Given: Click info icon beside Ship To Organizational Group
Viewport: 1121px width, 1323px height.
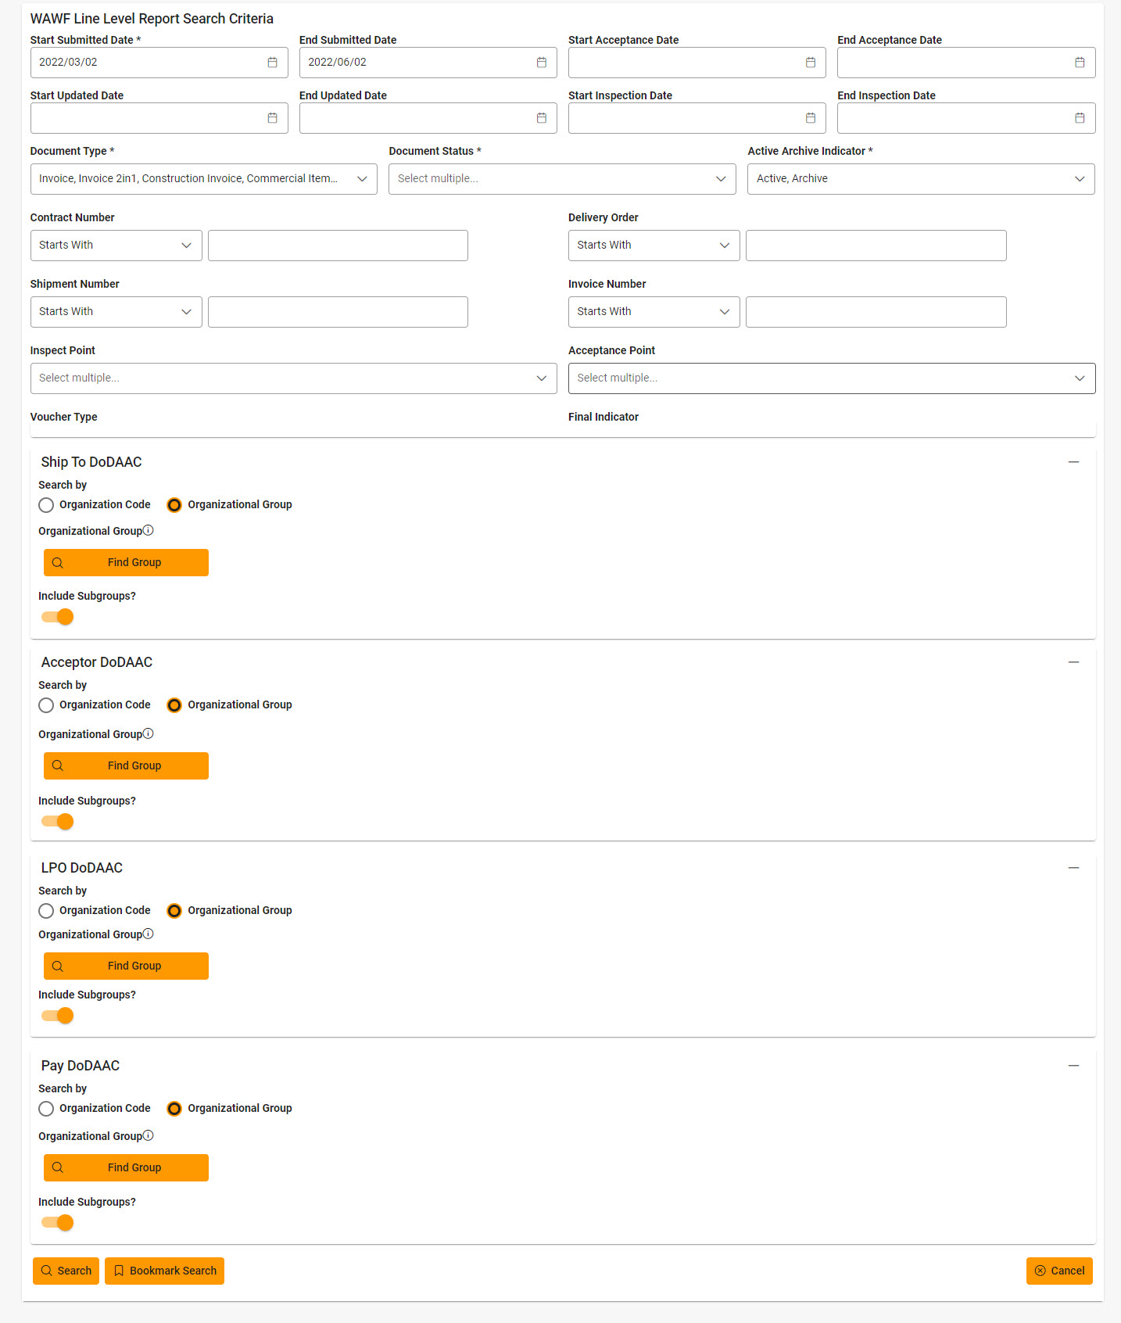Looking at the screenshot, I should 149,530.
